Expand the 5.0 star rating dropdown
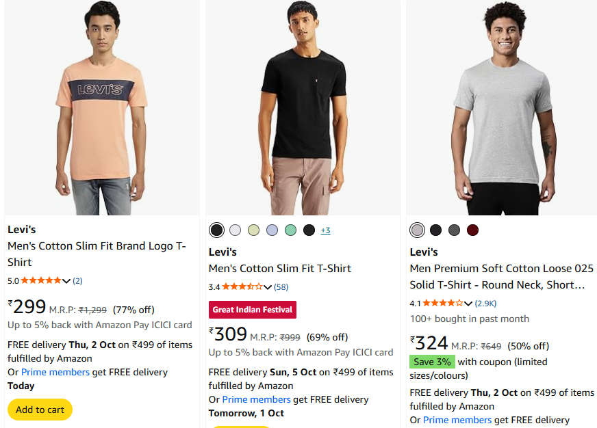 (x=66, y=281)
